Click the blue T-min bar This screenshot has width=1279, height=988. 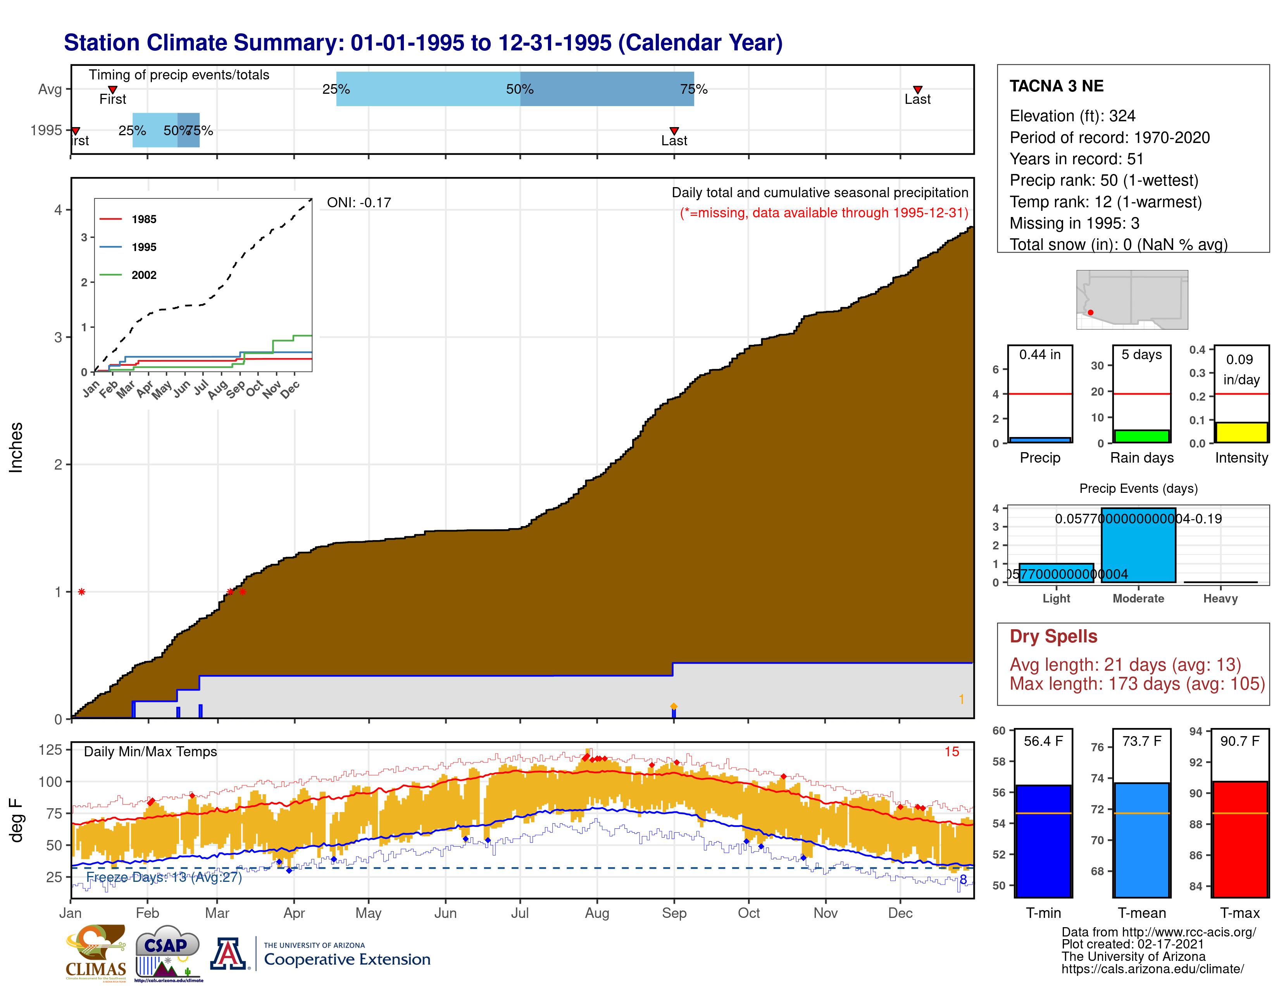1043,840
